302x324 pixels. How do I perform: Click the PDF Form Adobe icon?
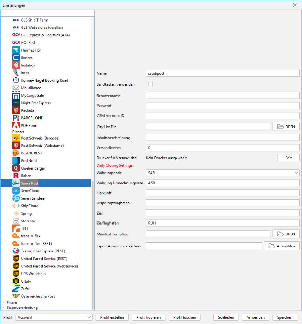(x=16, y=125)
